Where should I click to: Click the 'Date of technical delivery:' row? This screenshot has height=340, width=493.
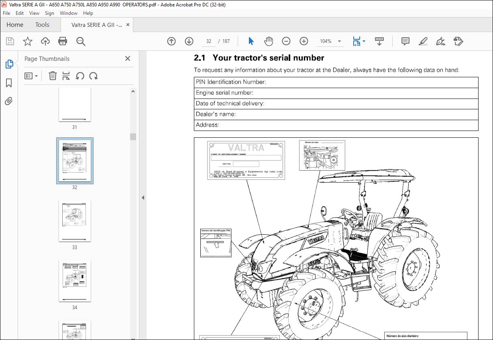(336, 104)
